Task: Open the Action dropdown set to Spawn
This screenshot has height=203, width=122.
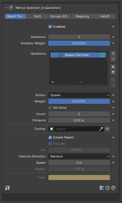Action: click(x=79, y=95)
